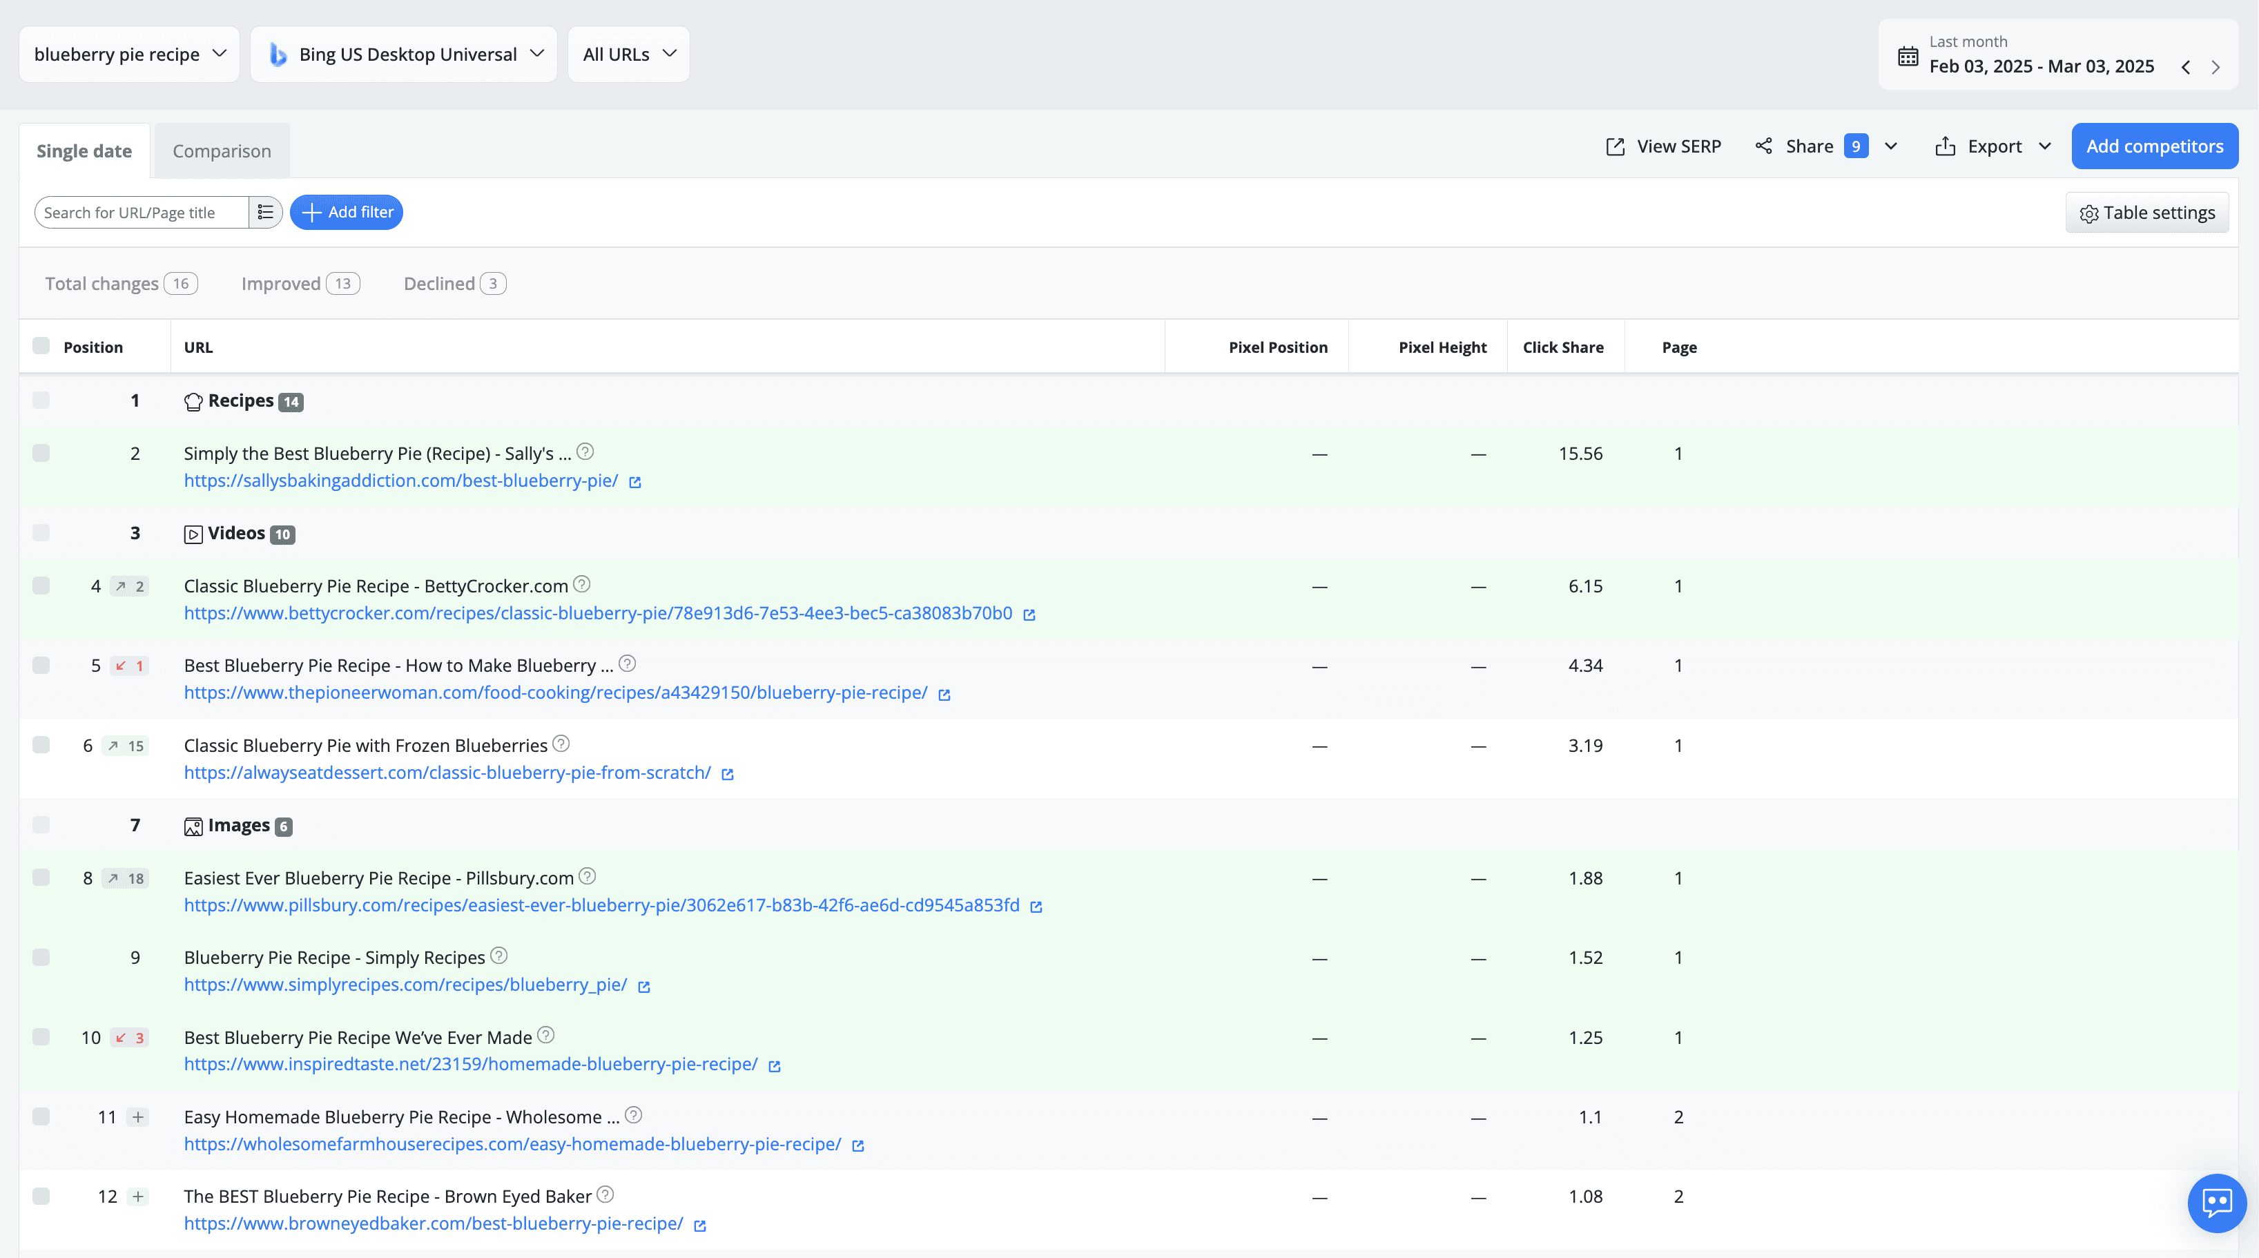
Task: Click the Search for URL/Page title field
Action: [142, 212]
